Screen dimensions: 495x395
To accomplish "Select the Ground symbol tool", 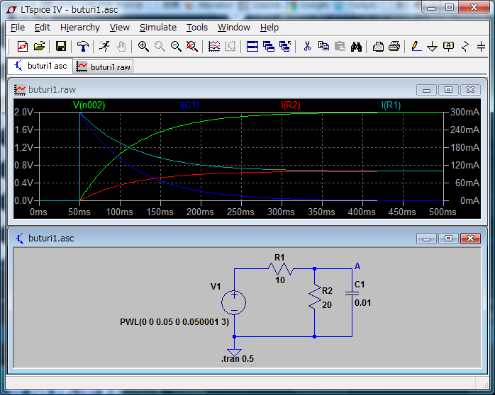I will (432, 47).
